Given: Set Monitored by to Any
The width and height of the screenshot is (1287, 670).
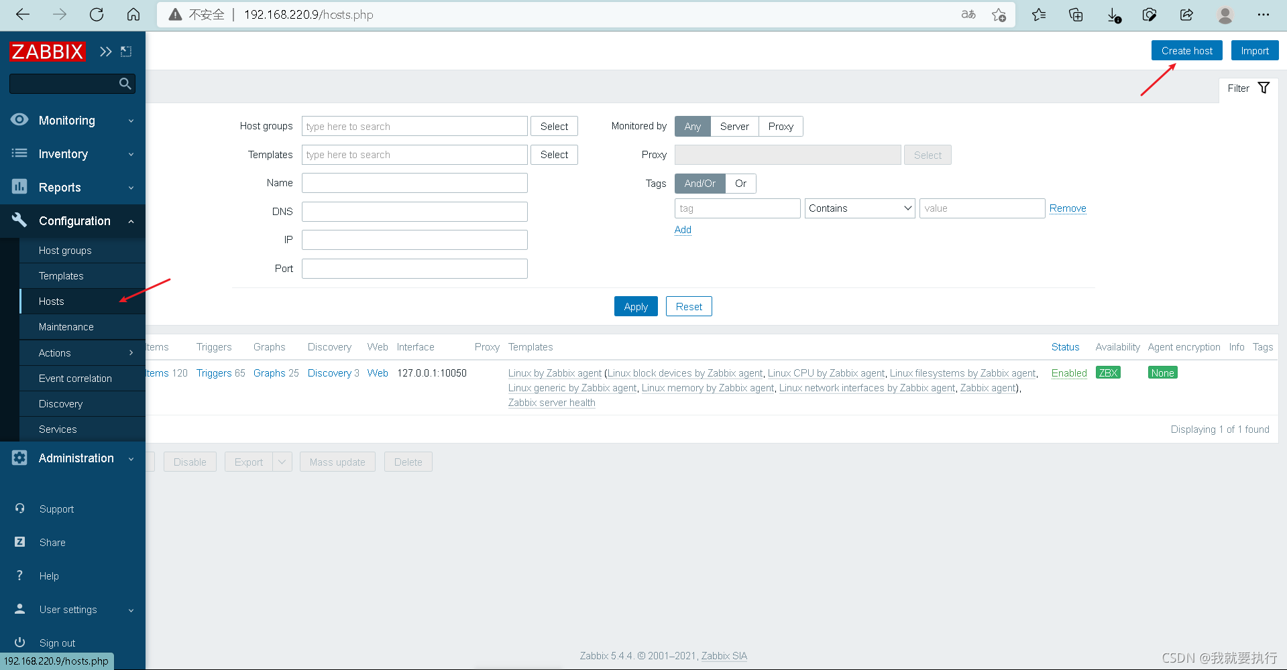Looking at the screenshot, I should (693, 127).
